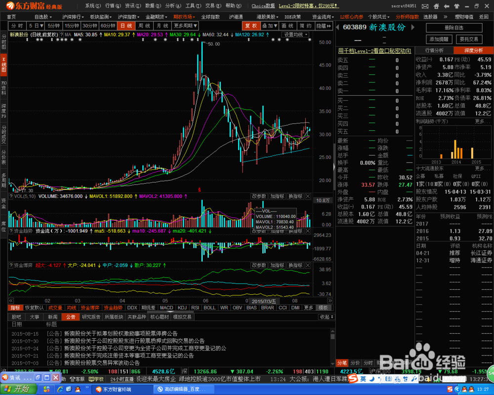Toggle 复权 price adjustment mode
The width and height of the screenshot is (494, 395).
251,26
